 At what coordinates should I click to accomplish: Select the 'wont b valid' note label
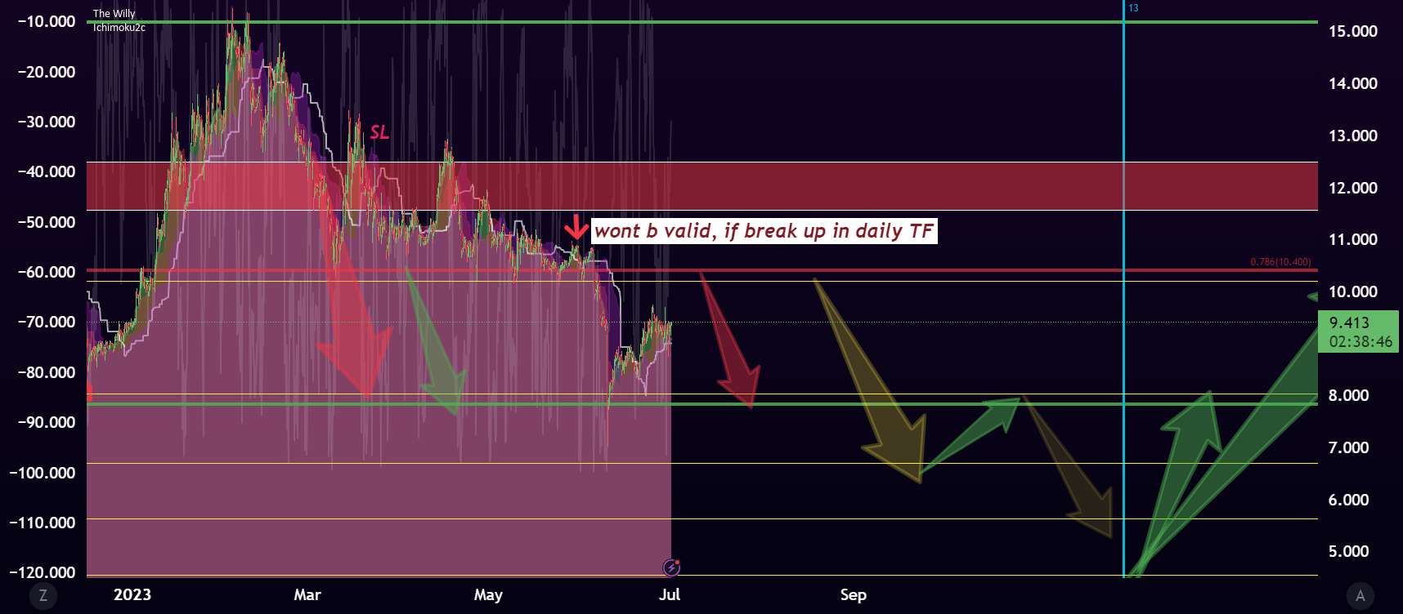(x=764, y=231)
